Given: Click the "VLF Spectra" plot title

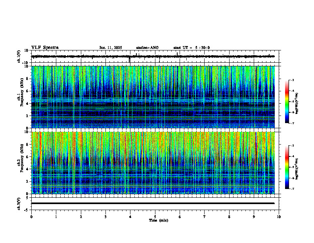Looking at the screenshot, I should point(45,48).
